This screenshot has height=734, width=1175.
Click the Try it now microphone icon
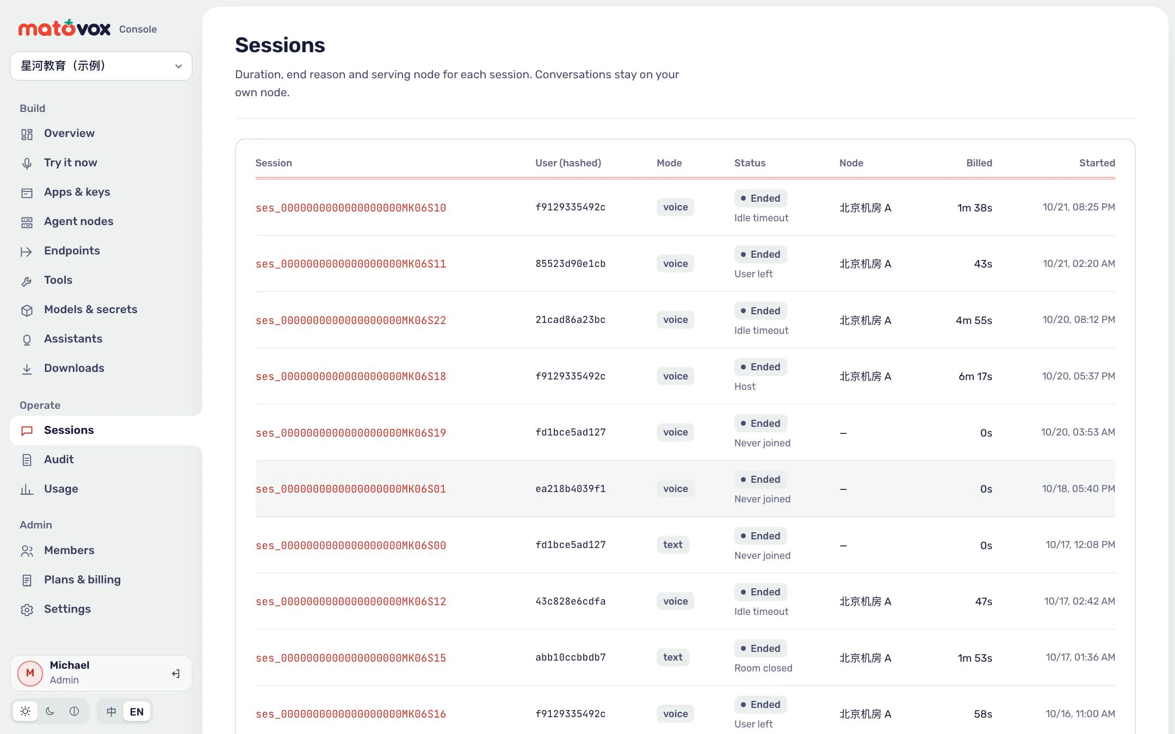(27, 163)
